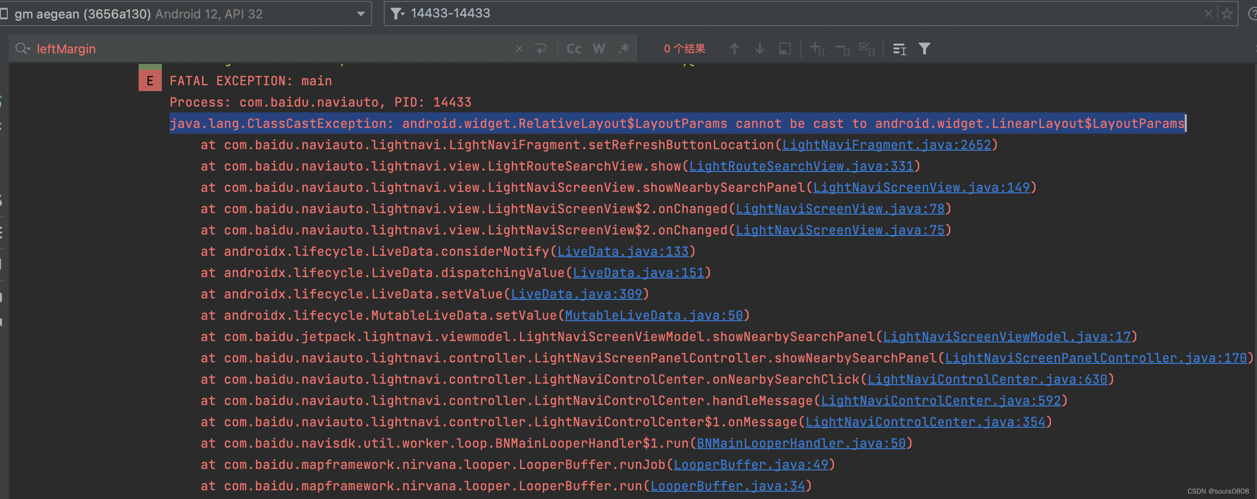This screenshot has height=499, width=1257.
Task: Click the new line icon in search bar
Action: click(x=541, y=49)
